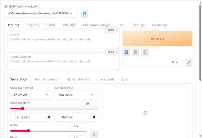Enable the Refiner checkbox
This screenshot has height=138, width=202.
58,117
